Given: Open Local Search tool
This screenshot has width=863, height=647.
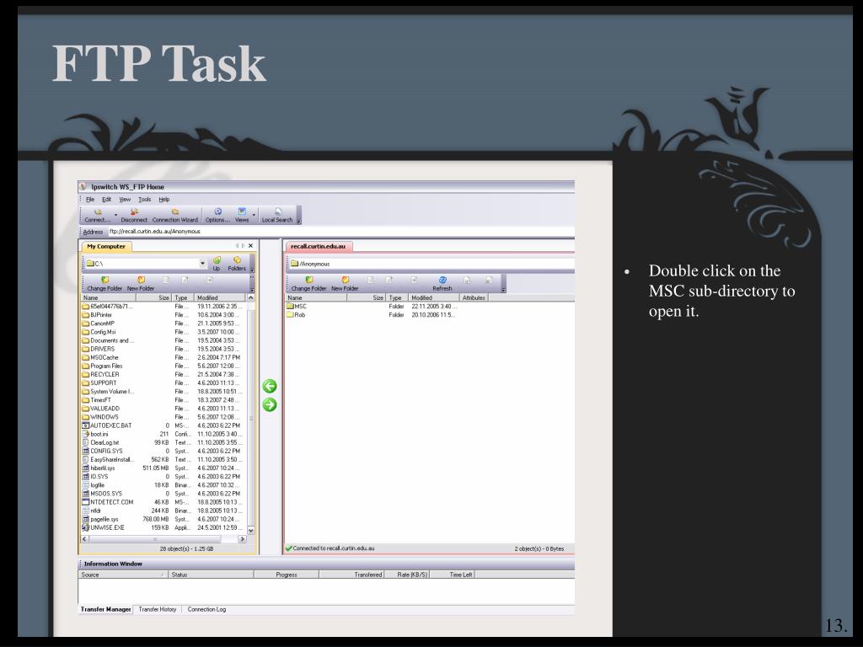Looking at the screenshot, I should 277,215.
